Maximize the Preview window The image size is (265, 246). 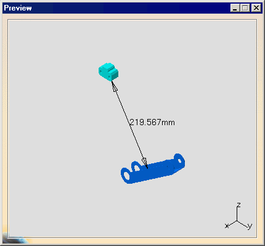[x=245, y=8]
